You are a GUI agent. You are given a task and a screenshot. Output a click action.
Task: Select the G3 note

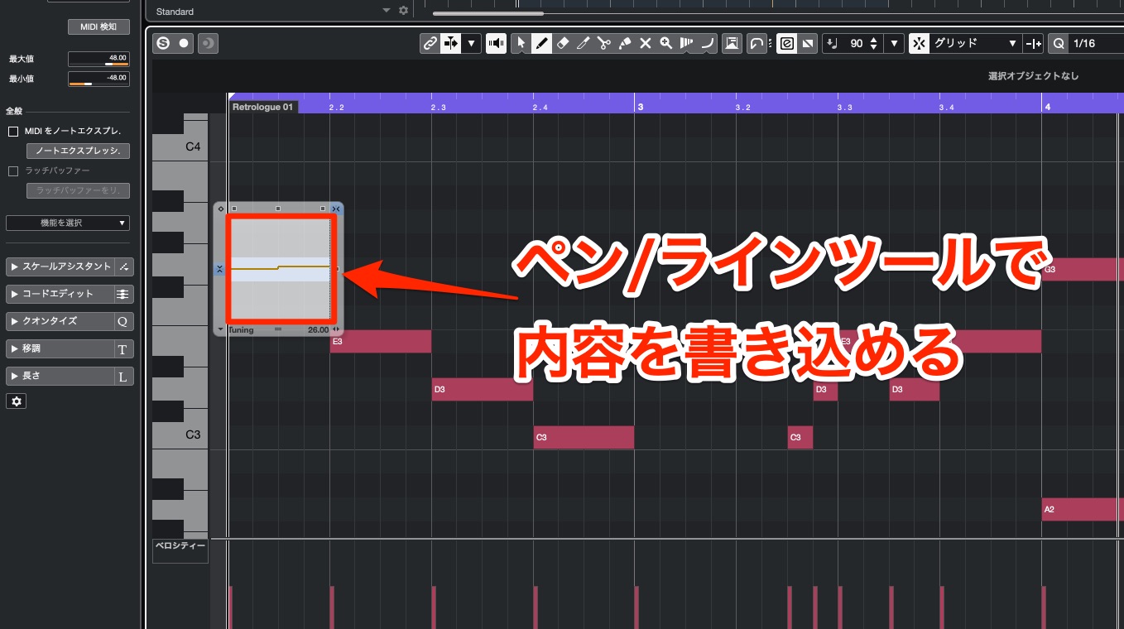click(1083, 269)
